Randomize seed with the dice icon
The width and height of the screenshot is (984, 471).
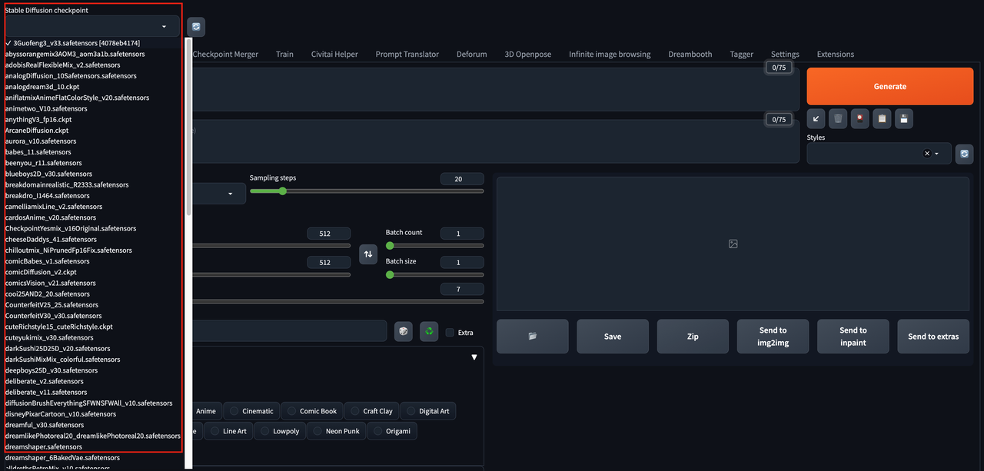pyautogui.click(x=403, y=331)
